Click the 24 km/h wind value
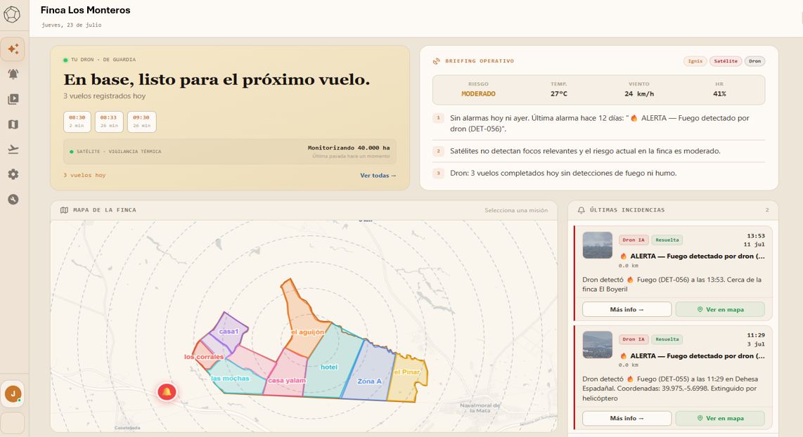The image size is (803, 437). [x=639, y=94]
